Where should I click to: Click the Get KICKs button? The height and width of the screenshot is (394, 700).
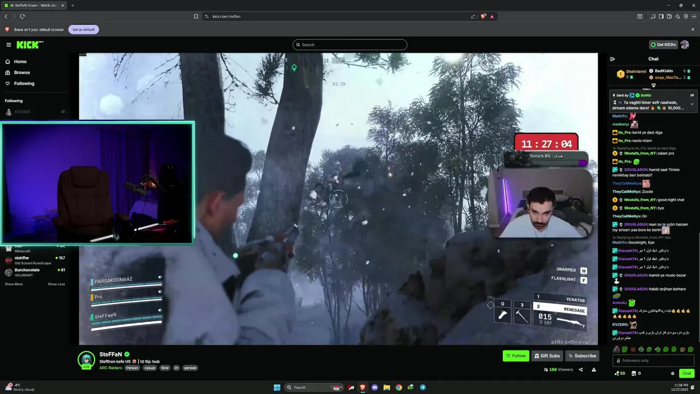point(663,45)
